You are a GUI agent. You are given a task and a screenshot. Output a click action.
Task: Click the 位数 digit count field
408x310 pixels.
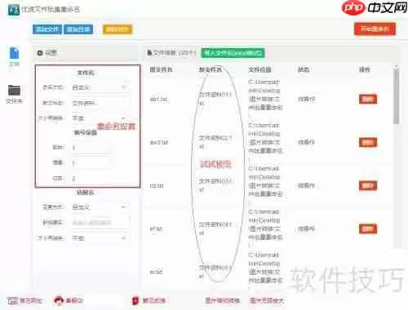(x=91, y=179)
